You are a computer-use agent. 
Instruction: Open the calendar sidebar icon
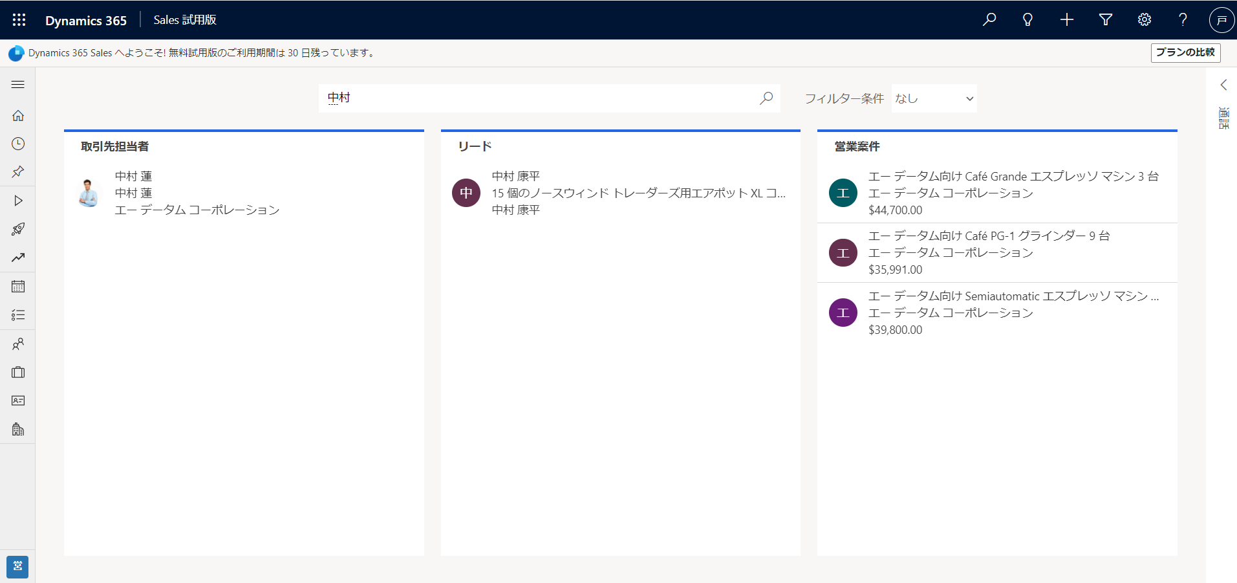click(x=18, y=286)
